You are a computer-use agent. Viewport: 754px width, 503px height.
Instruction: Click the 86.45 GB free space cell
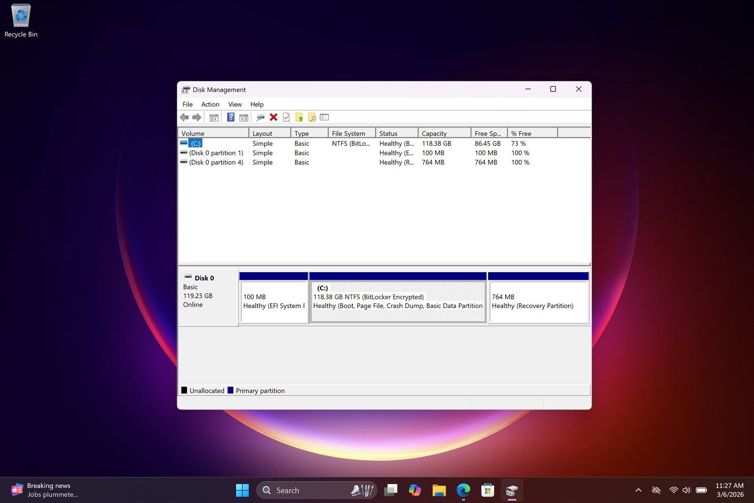pos(488,143)
